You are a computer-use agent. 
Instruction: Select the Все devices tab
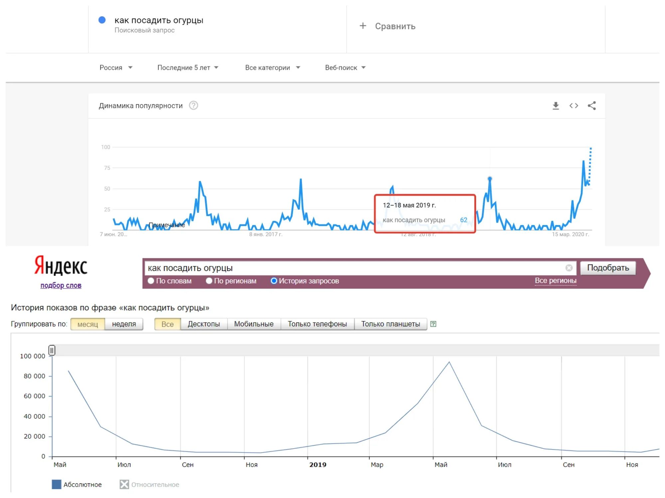[168, 324]
